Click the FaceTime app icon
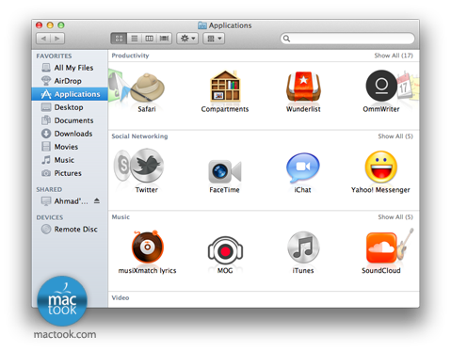This screenshot has width=451, height=351. click(x=225, y=171)
